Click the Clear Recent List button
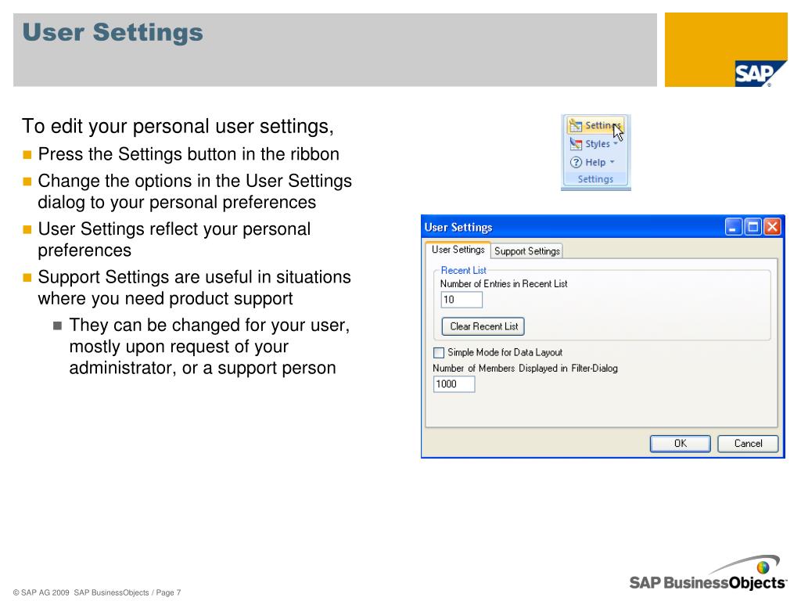 tap(483, 326)
